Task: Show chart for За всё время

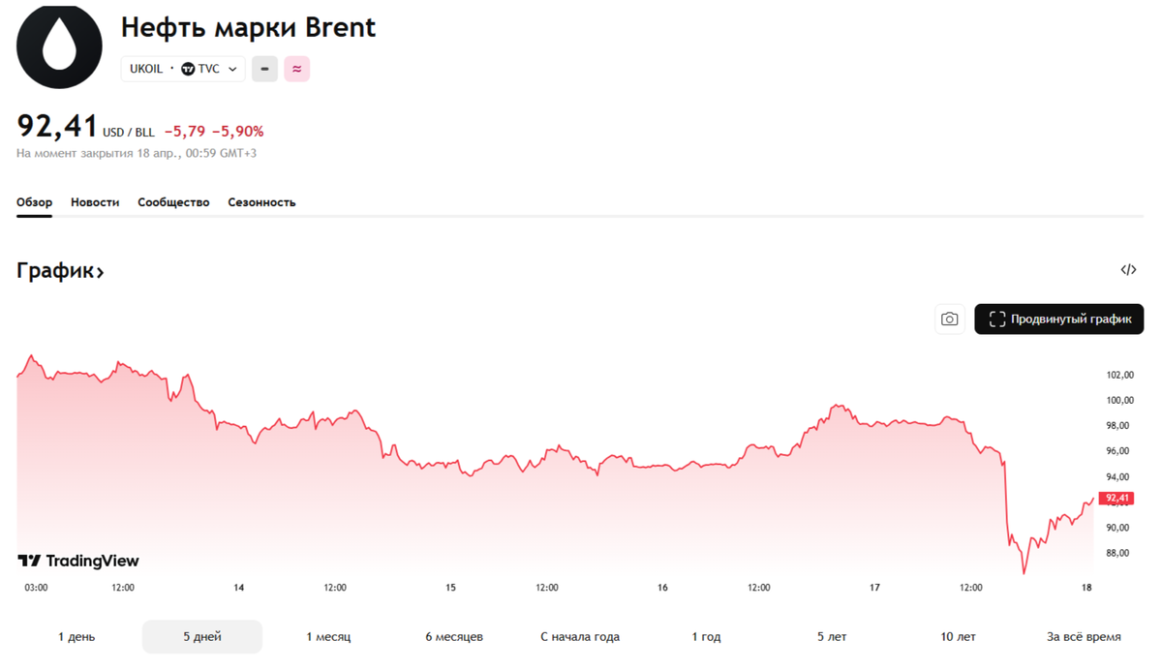Action: tap(1084, 637)
